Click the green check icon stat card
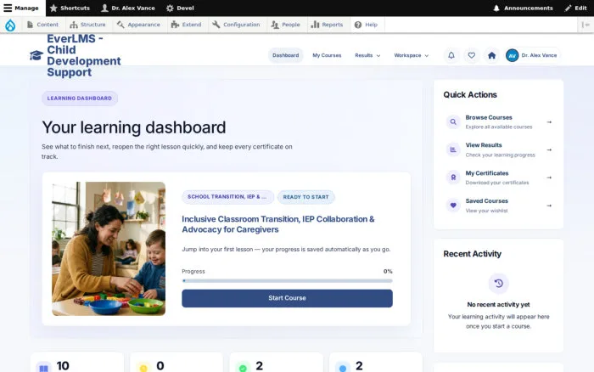The image size is (594, 372). click(244, 368)
